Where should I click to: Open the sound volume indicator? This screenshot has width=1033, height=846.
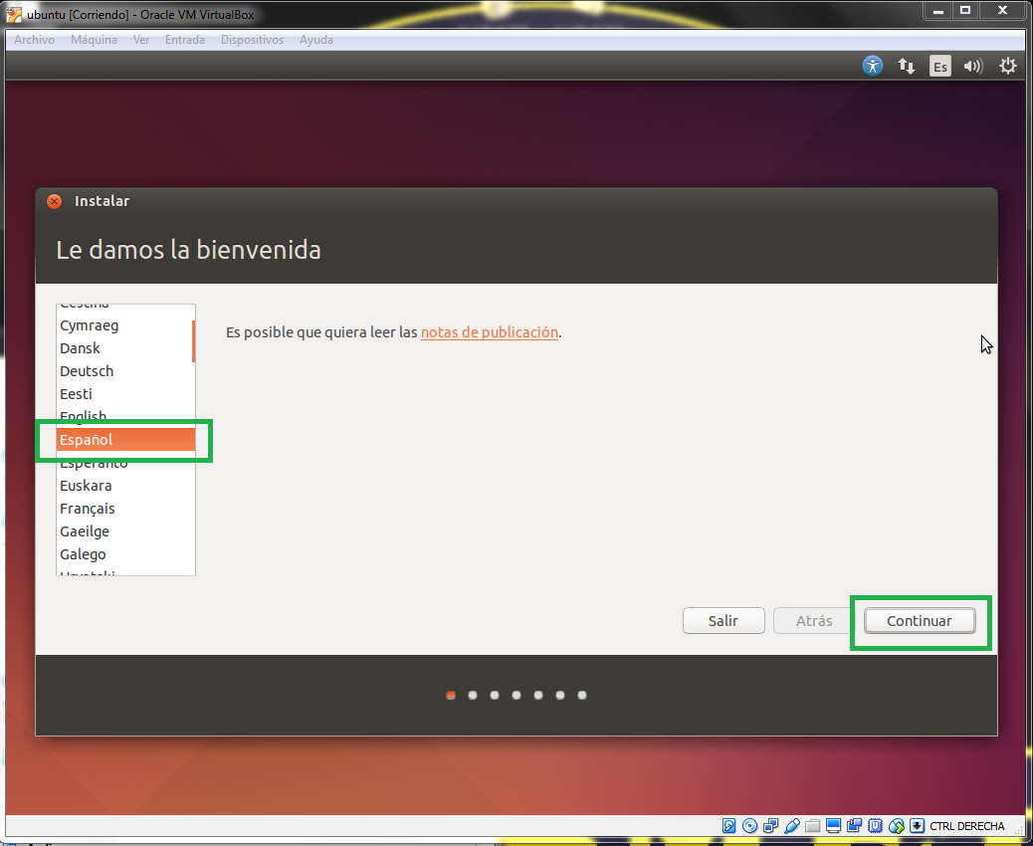tap(973, 66)
